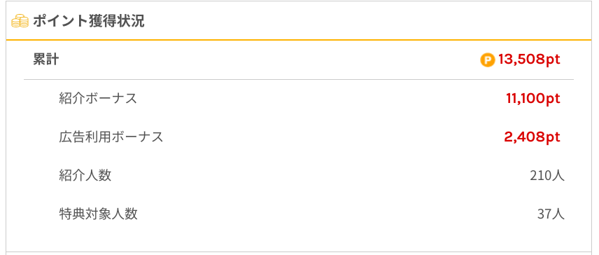Click the 37人 eligible count

point(551,214)
